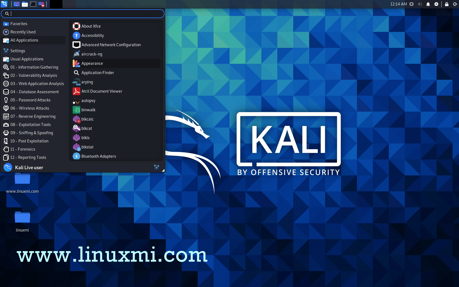
Task: Open 09 - Sniffing & Spoofing category
Action: [34, 133]
